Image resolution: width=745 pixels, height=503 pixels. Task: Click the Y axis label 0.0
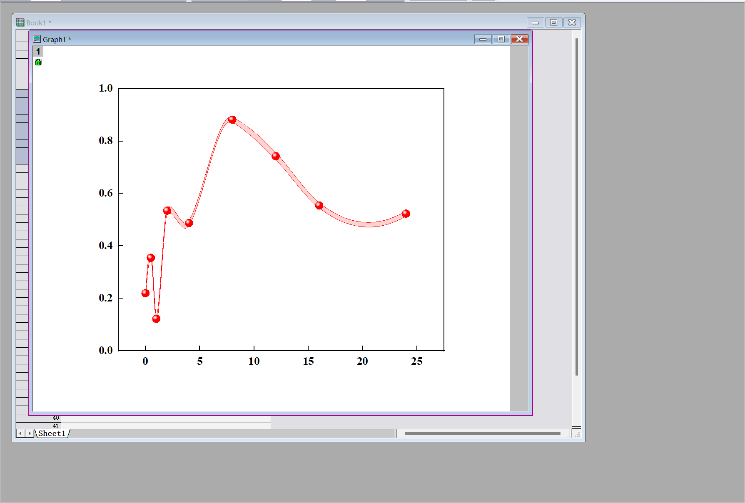106,351
